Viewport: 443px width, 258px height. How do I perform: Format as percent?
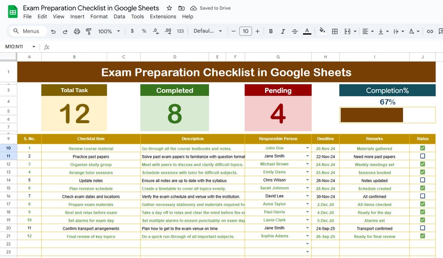click(x=144, y=31)
